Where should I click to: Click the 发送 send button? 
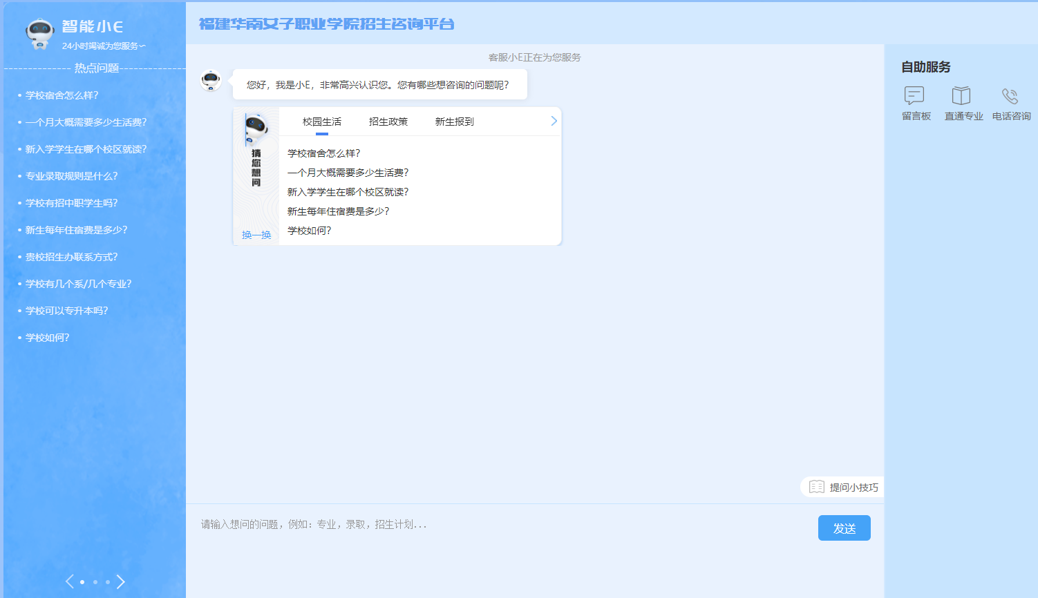[x=844, y=528]
